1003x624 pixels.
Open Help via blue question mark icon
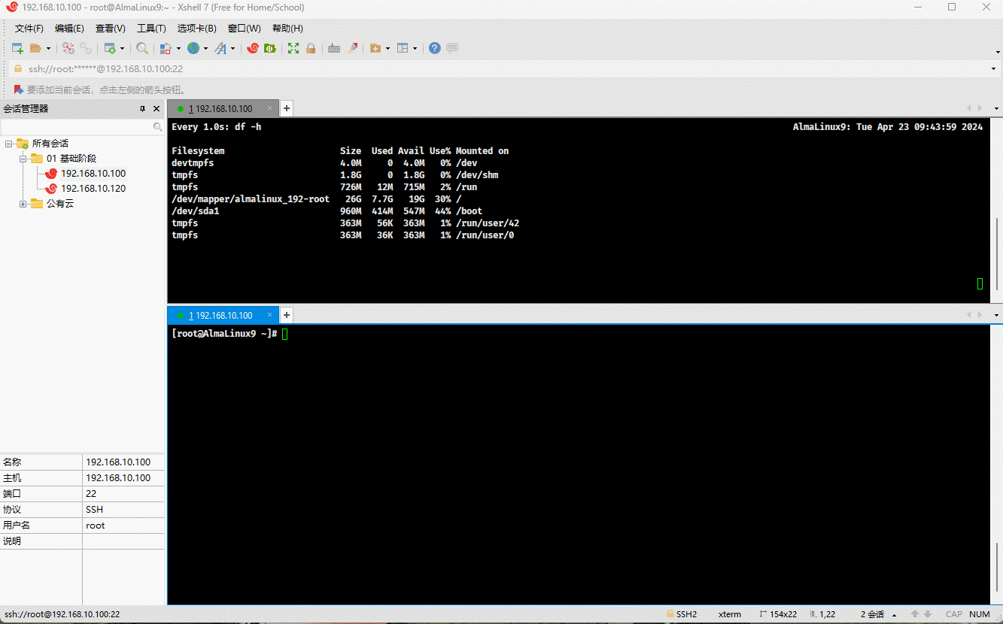[x=434, y=48]
